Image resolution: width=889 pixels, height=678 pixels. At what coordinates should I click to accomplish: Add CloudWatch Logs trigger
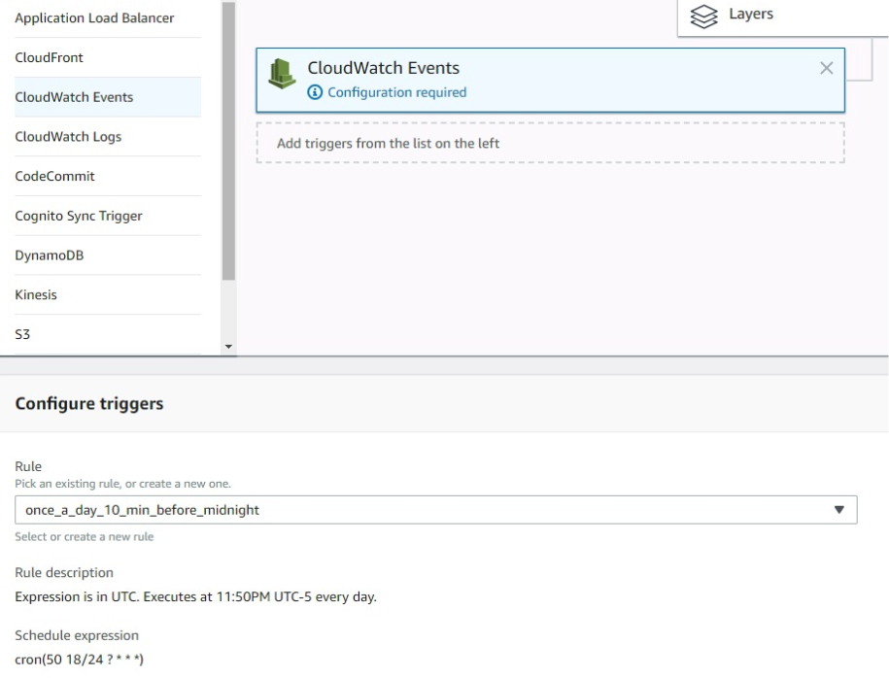(108, 137)
